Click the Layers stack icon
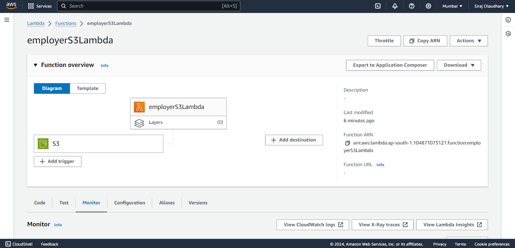Viewport: 515px width, 248px height. [x=139, y=123]
